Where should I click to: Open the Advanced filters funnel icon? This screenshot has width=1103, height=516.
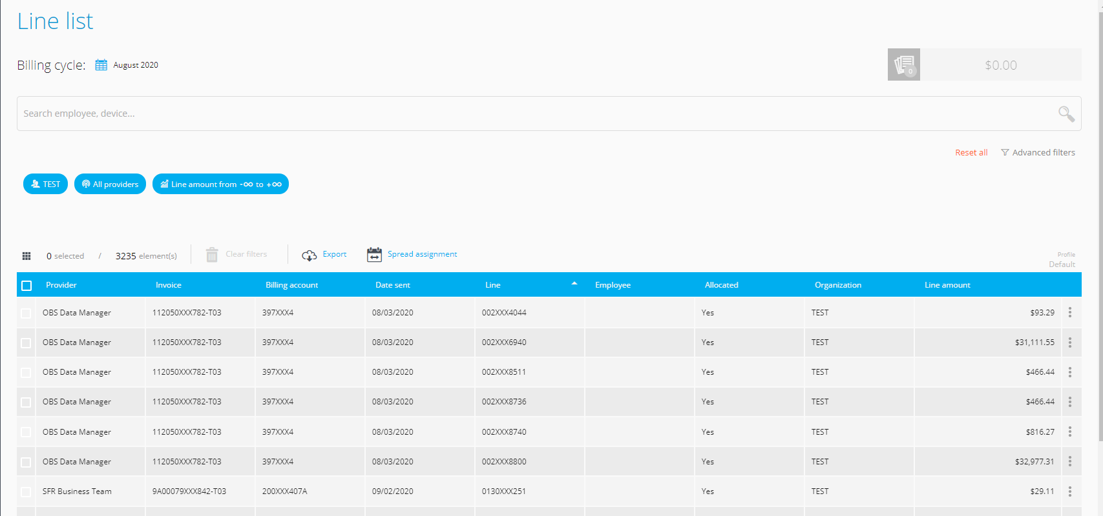(x=1005, y=153)
